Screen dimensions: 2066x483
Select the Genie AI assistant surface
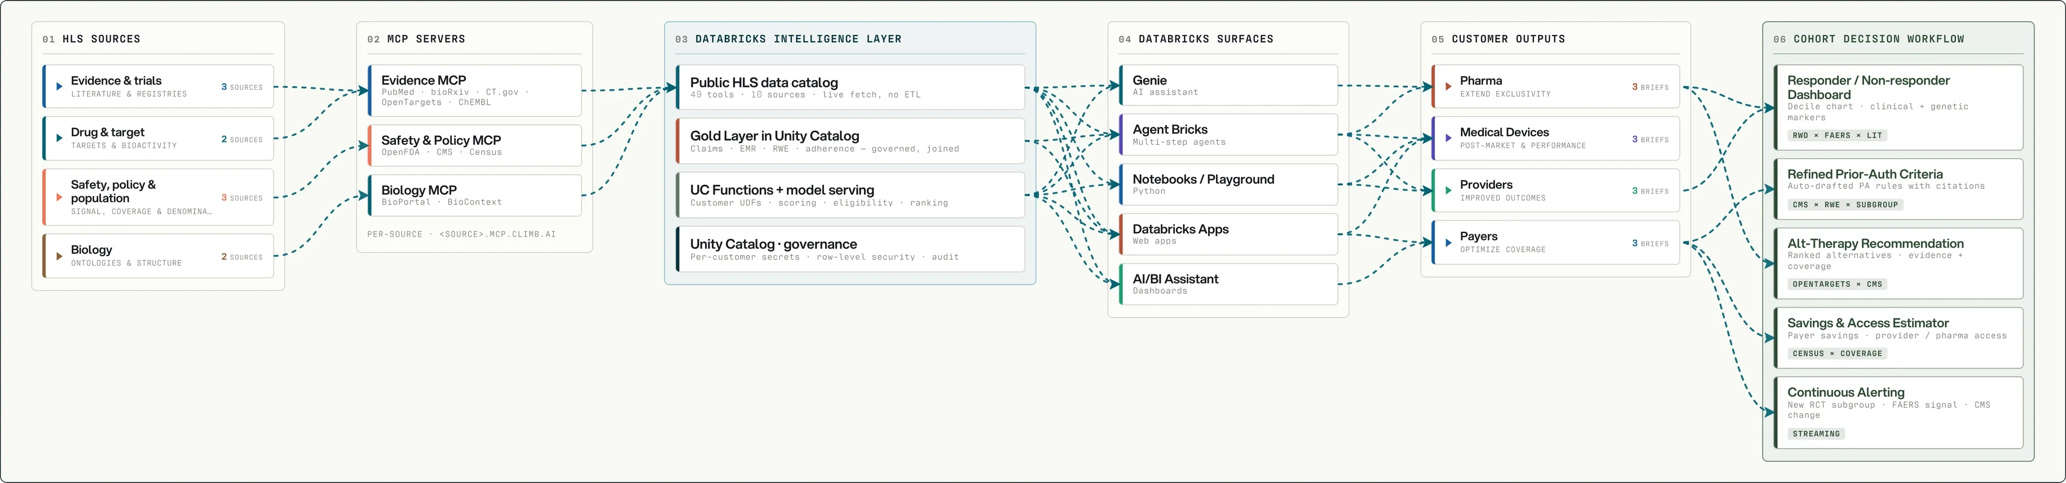click(x=1228, y=85)
